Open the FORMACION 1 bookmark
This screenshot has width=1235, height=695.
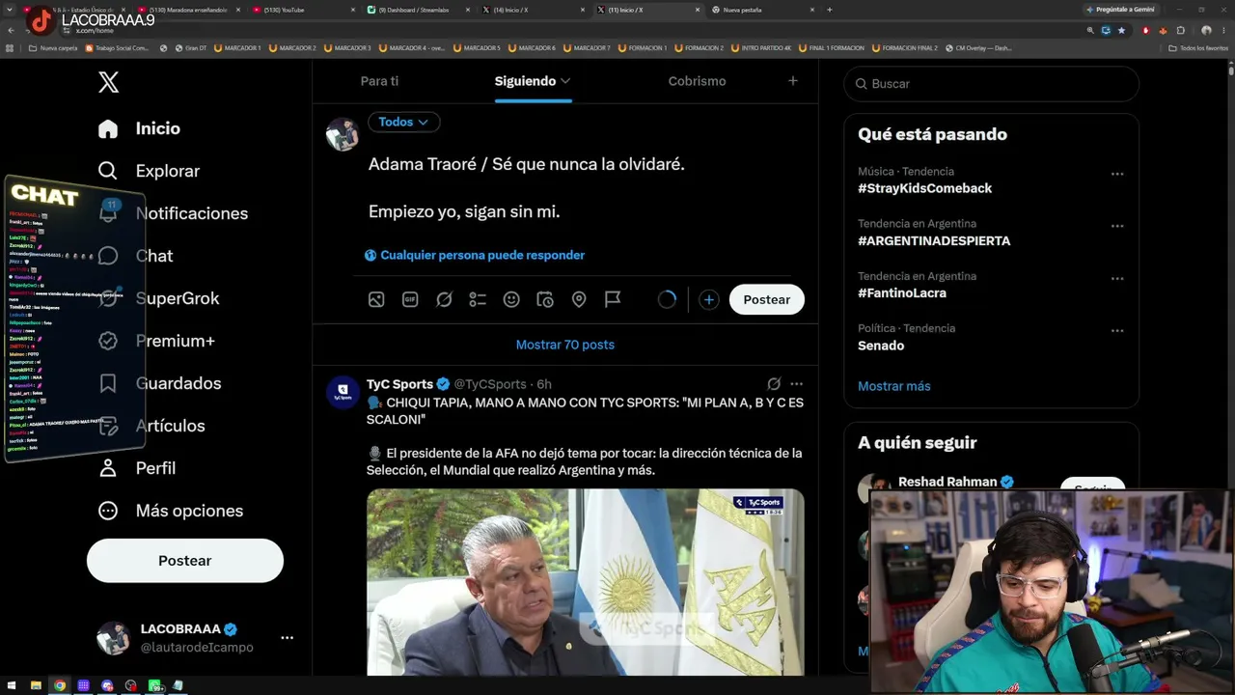pyautogui.click(x=642, y=47)
